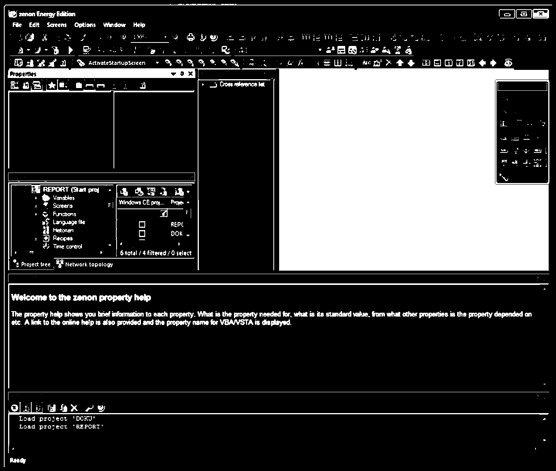Open the Properties panel dropdown arrow
Viewport: 556px width, 471px height.
pos(173,74)
